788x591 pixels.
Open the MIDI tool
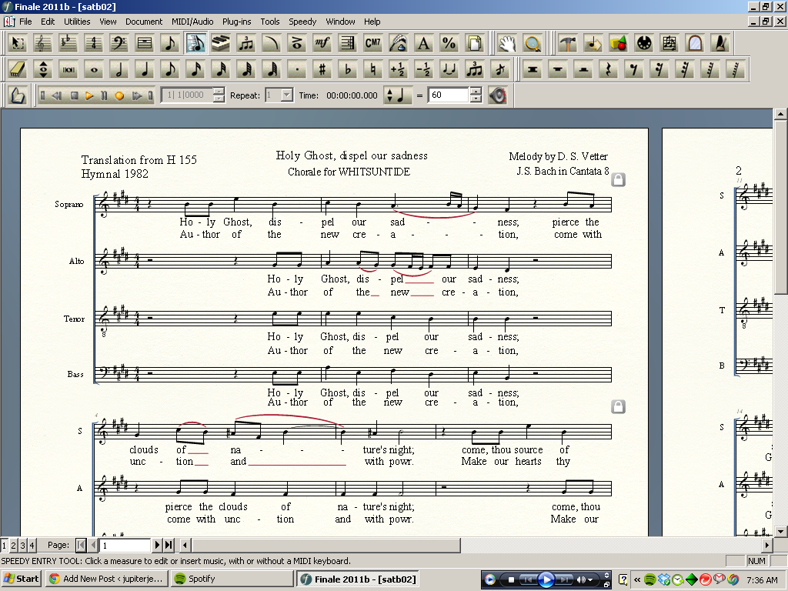point(644,43)
